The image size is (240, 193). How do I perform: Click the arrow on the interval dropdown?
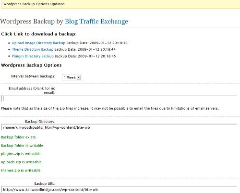pos(79,78)
